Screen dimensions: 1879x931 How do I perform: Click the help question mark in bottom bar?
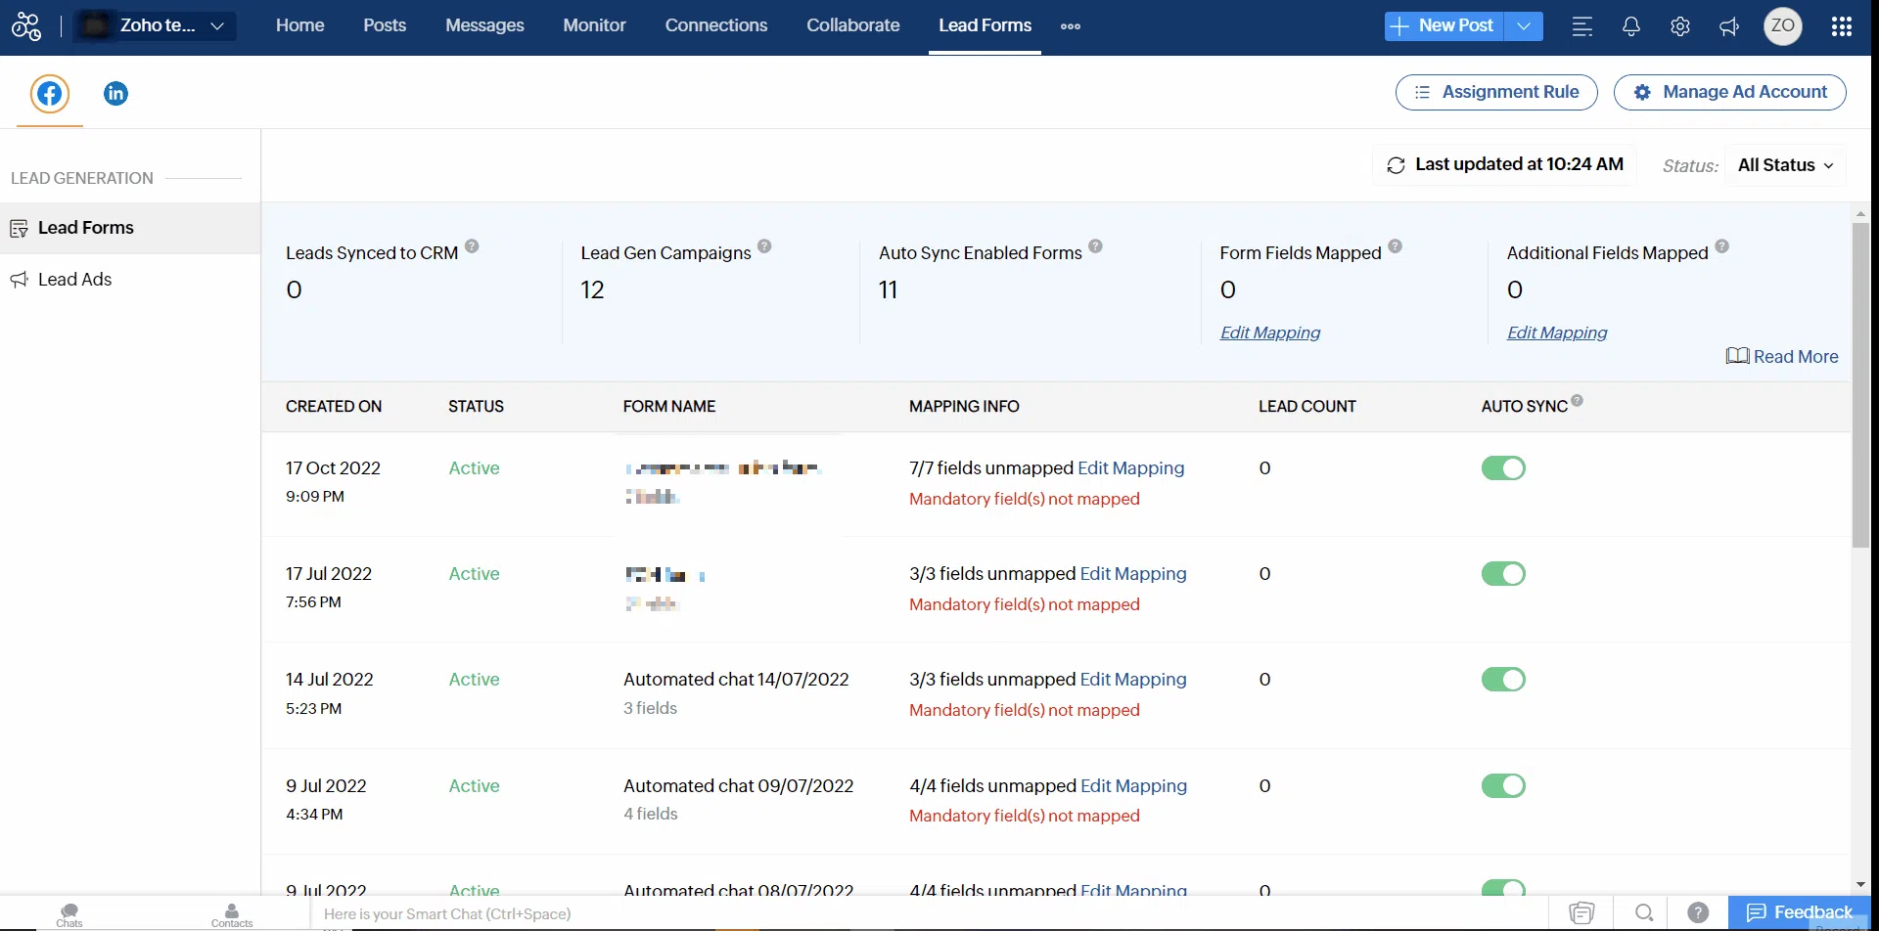1698,912
